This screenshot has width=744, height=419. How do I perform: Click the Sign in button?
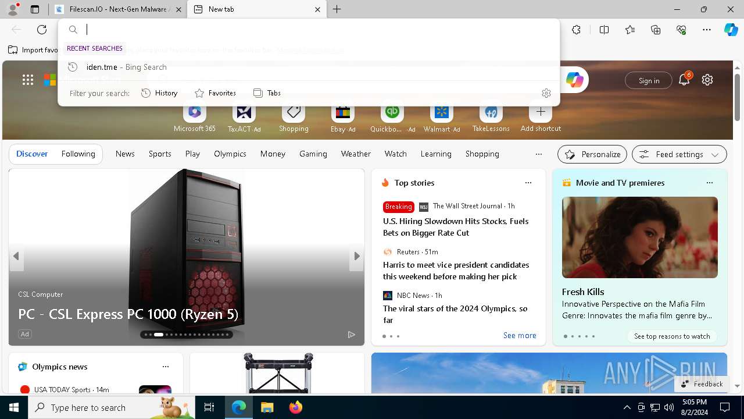(x=649, y=80)
